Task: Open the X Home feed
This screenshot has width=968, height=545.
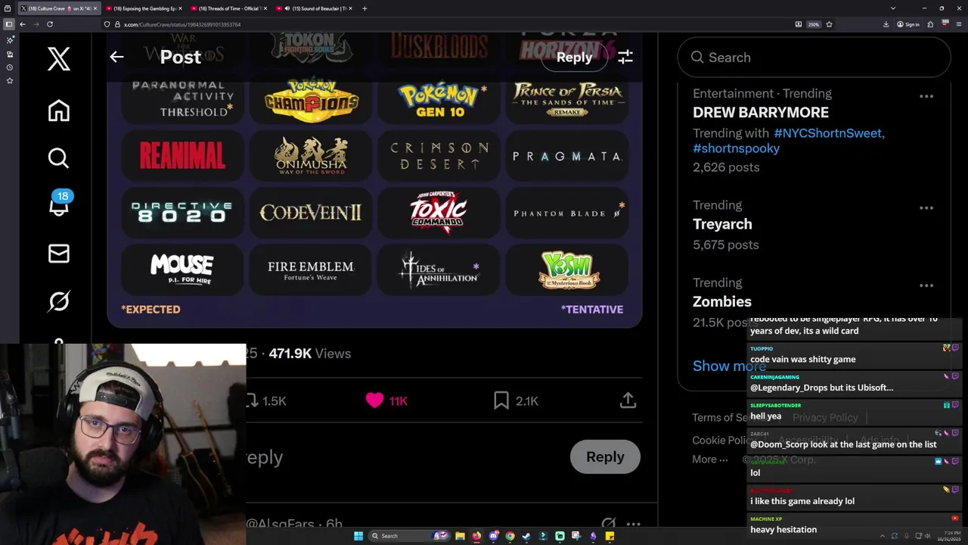Action: pos(58,111)
